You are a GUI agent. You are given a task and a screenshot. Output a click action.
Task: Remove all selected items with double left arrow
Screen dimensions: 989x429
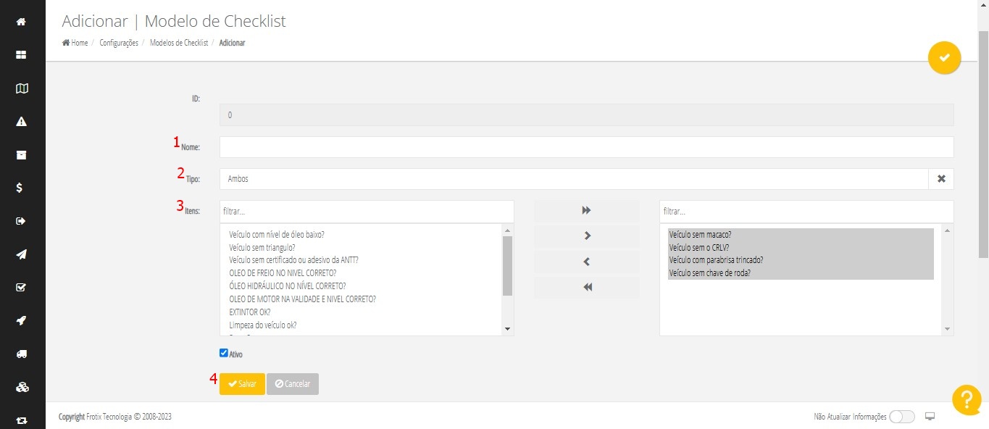pyautogui.click(x=587, y=287)
